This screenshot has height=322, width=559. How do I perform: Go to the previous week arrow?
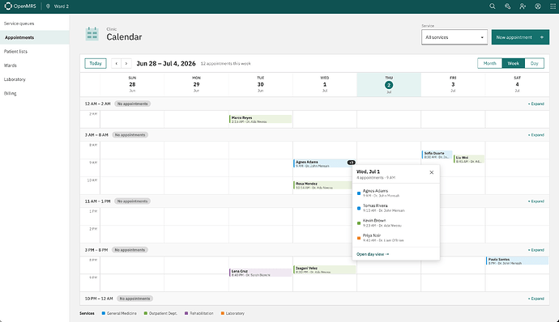coord(116,63)
